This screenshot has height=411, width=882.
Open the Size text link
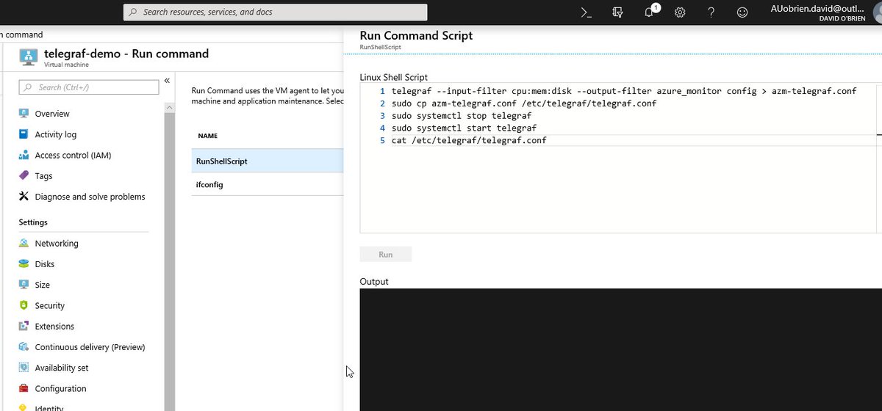(43, 285)
